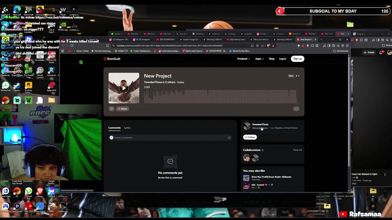Open TweakerThree's avatar in sidebar
Screen dimensions: 392x220
[247, 126]
